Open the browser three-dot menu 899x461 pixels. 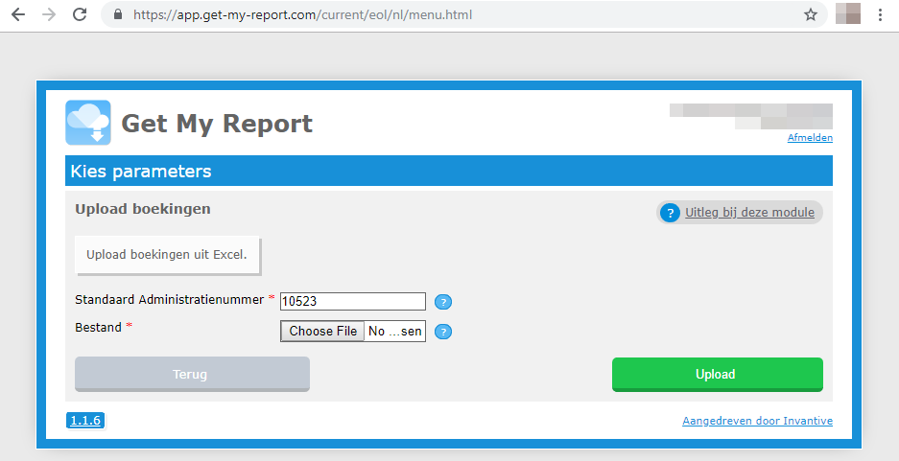(x=880, y=15)
